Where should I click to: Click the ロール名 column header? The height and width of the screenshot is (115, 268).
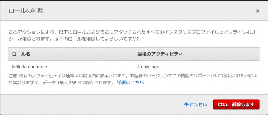point(21,54)
